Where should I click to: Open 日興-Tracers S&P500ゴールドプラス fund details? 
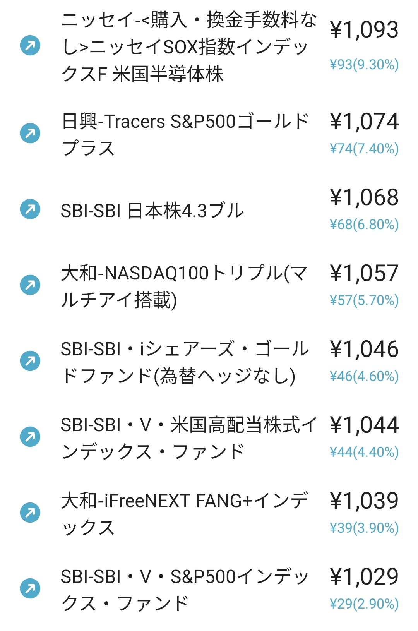pos(185,134)
